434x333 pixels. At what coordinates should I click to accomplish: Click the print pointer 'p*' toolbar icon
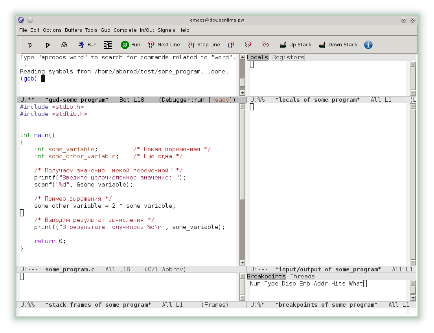48,45
